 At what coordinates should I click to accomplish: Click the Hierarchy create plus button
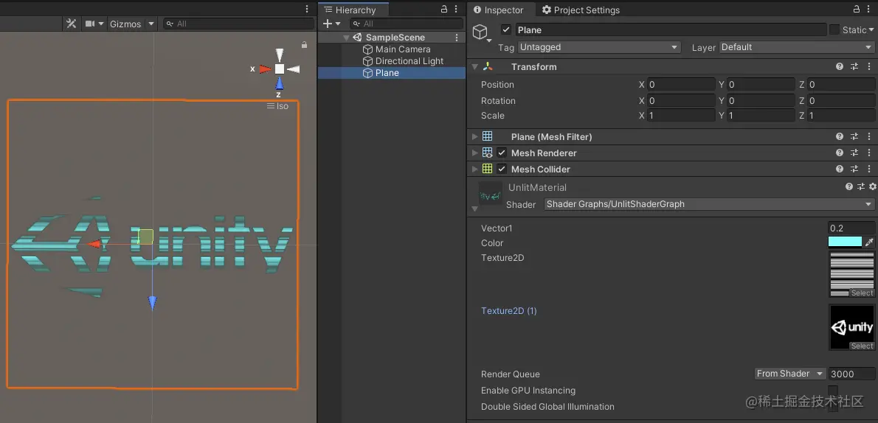pos(328,24)
